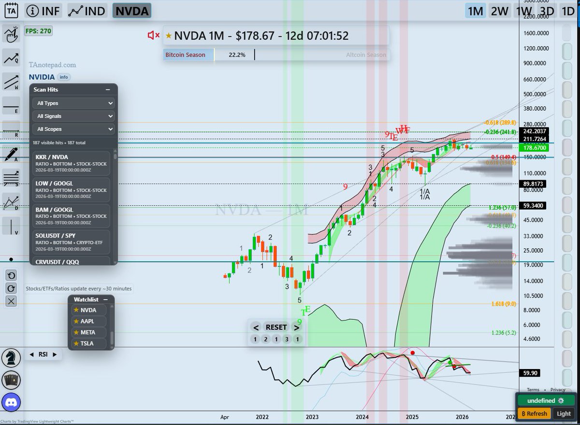Click the gear icon in undefined button

(x=561, y=401)
